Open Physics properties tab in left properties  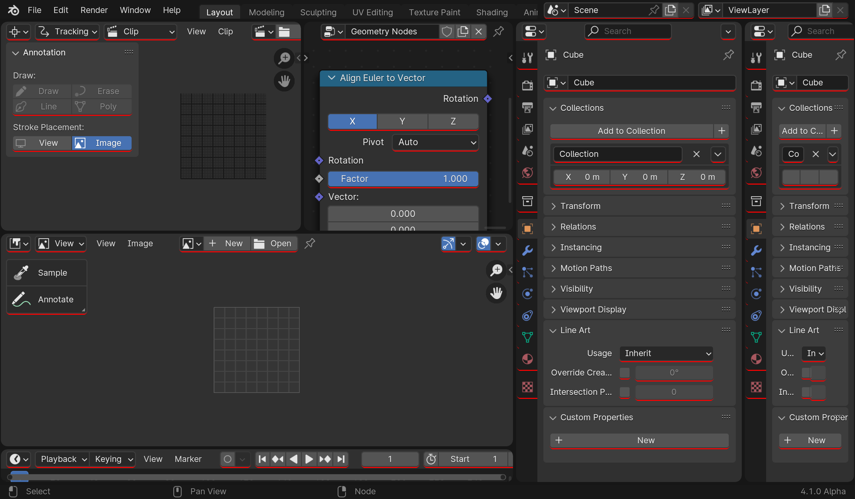[x=527, y=294]
